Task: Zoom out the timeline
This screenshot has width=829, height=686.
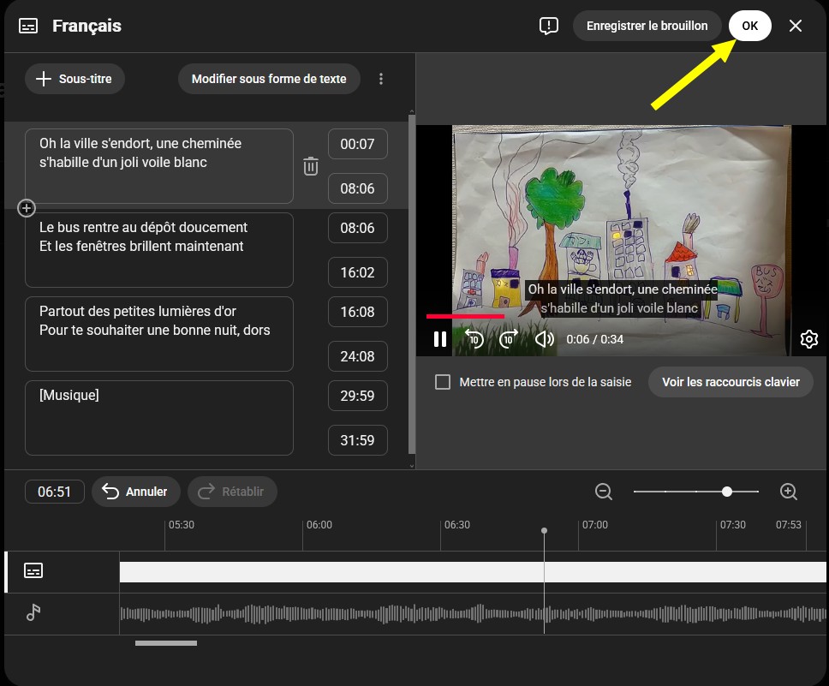Action: 603,492
